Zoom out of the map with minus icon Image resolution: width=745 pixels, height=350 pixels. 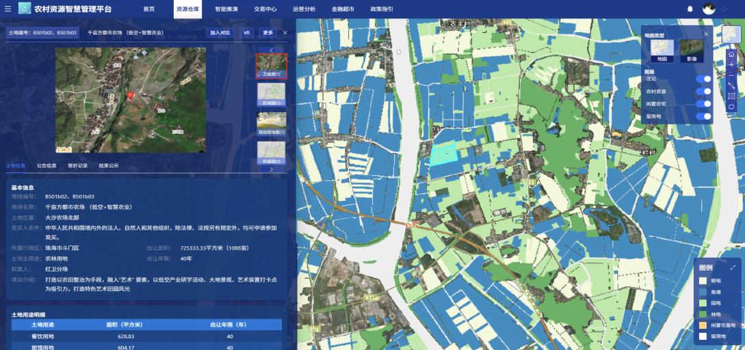[x=731, y=75]
